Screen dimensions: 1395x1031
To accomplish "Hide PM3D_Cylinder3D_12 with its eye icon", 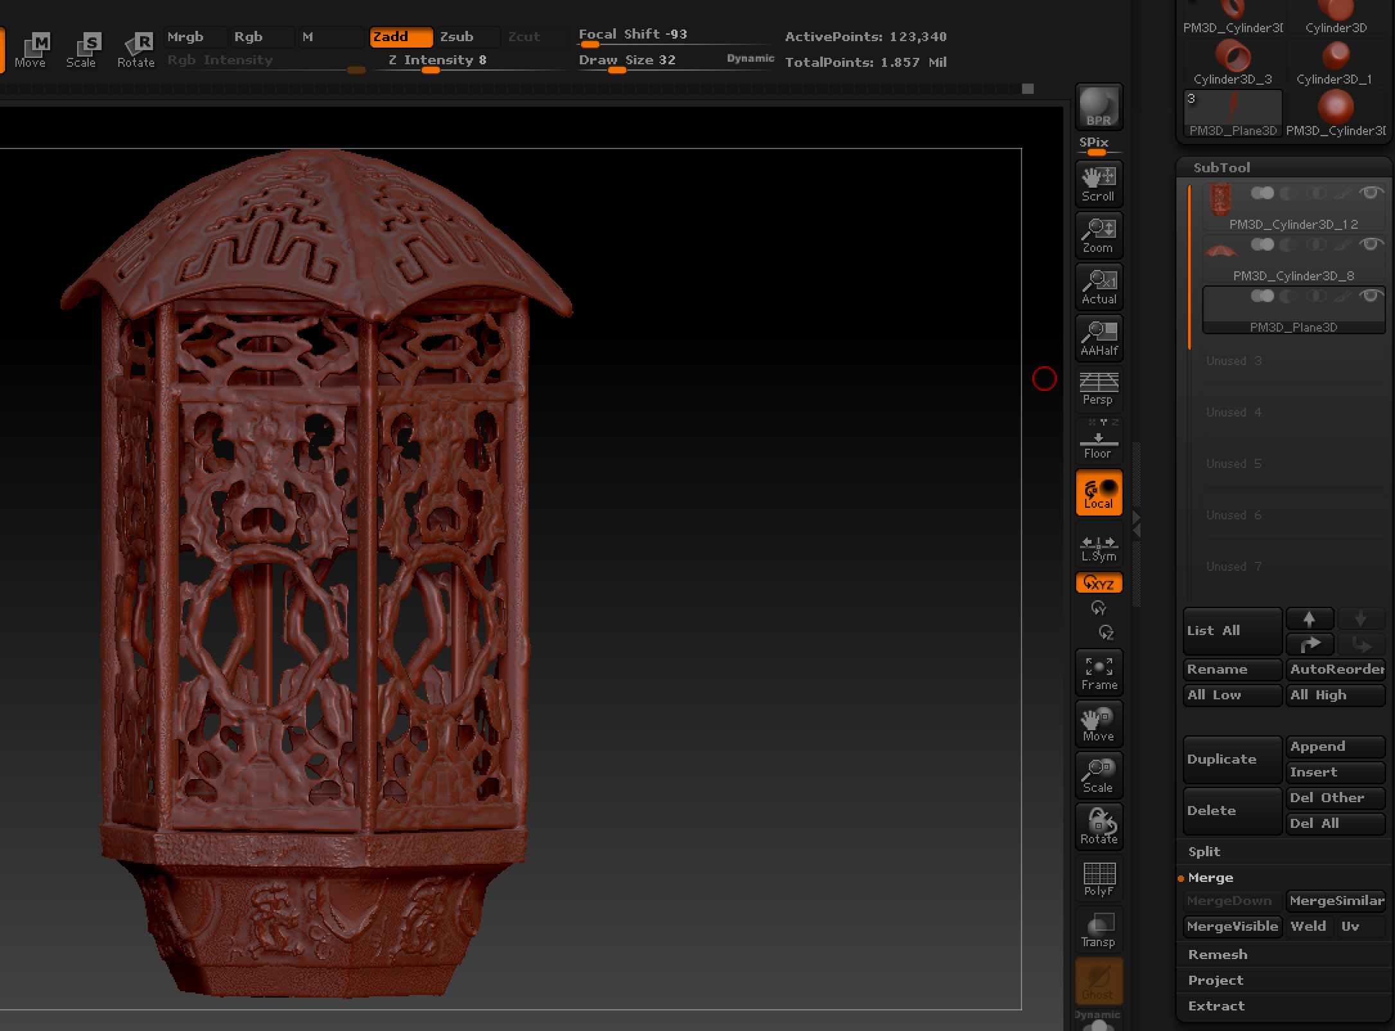I will pyautogui.click(x=1371, y=193).
